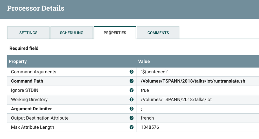Edit Output Destination Attribute value french
Image resolution: width=259 pixels, height=139 pixels.
[x=147, y=118]
